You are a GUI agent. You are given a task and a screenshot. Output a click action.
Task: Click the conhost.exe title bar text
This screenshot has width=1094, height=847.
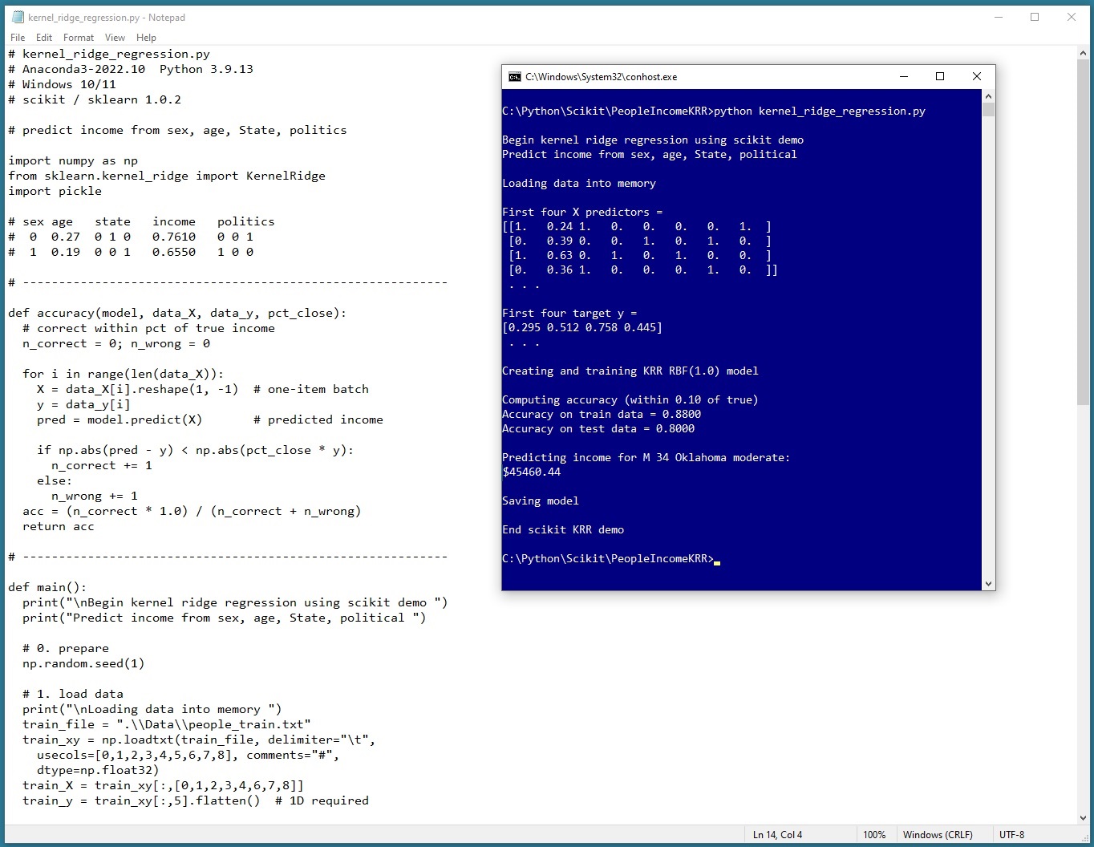click(x=602, y=77)
